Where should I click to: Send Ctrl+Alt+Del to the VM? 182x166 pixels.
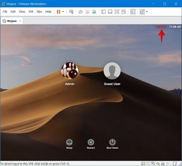(71, 11)
